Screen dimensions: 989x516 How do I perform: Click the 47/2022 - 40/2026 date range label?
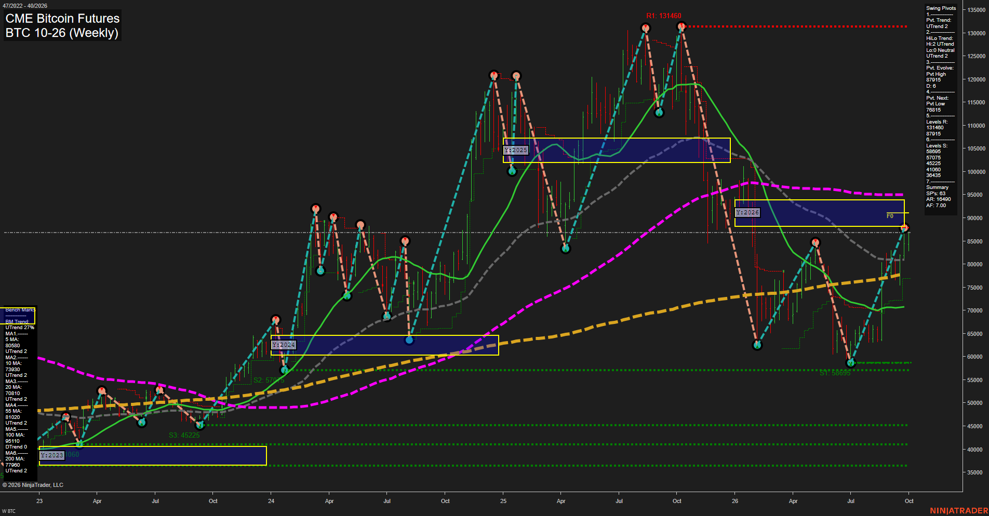tap(25, 6)
